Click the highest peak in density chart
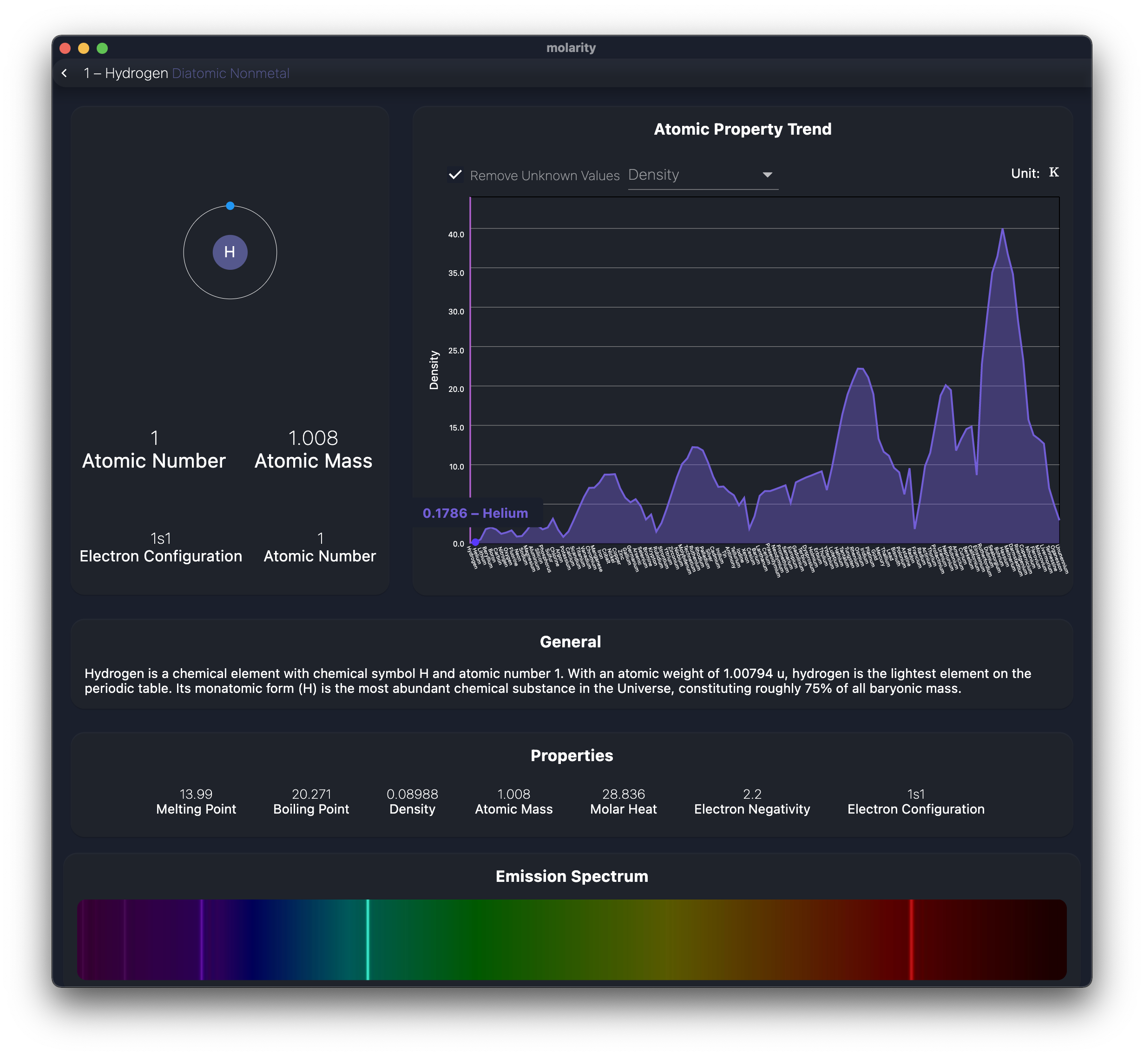This screenshot has width=1144, height=1056. click(1002, 230)
